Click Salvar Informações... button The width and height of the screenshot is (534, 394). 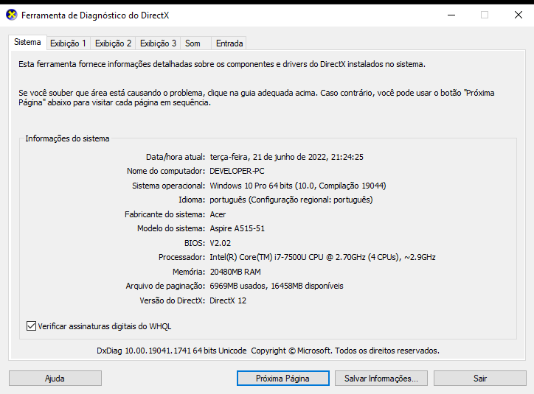[x=381, y=379]
